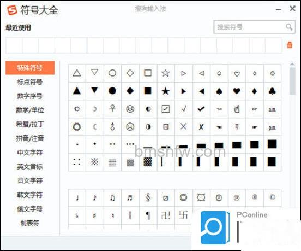Click the Sogou logo icon

coord(12,10)
